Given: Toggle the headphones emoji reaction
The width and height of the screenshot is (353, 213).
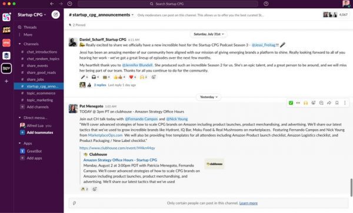Looking at the screenshot, I should tap(95, 77).
